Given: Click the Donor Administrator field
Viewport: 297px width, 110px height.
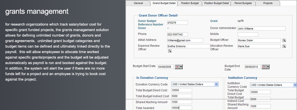Looking at the screenshot, I should [261, 29].
